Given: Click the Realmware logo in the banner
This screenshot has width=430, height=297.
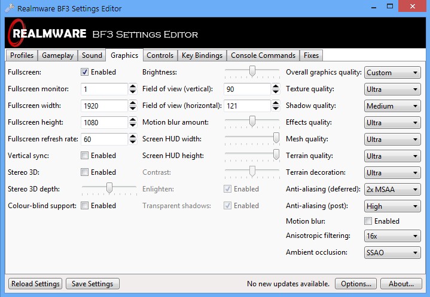Looking at the screenshot, I should [x=47, y=34].
